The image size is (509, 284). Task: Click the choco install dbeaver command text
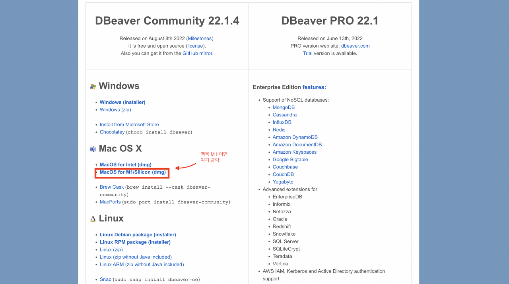click(159, 132)
